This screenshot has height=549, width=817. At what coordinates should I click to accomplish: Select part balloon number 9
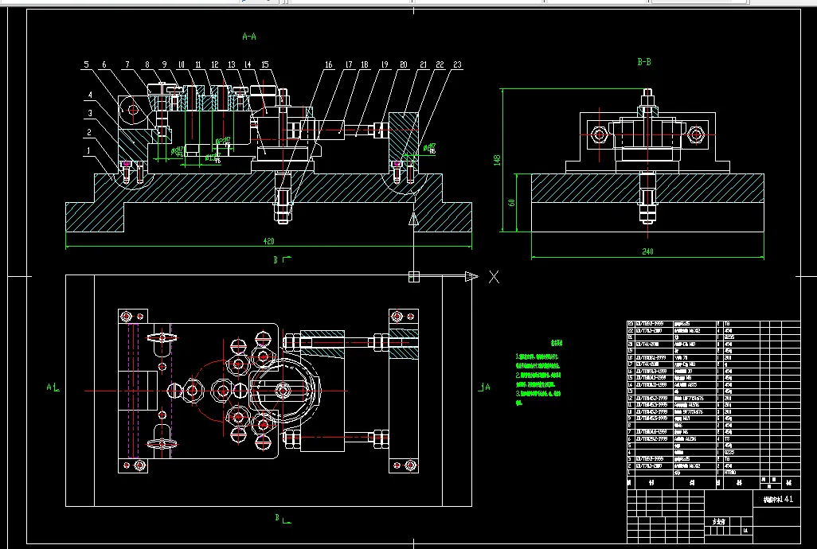(164, 64)
